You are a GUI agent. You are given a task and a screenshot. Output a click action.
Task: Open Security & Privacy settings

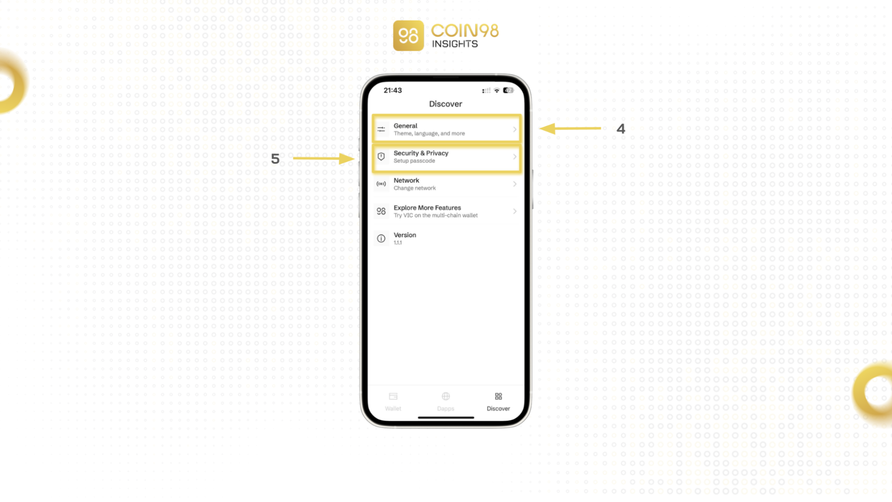[446, 156]
